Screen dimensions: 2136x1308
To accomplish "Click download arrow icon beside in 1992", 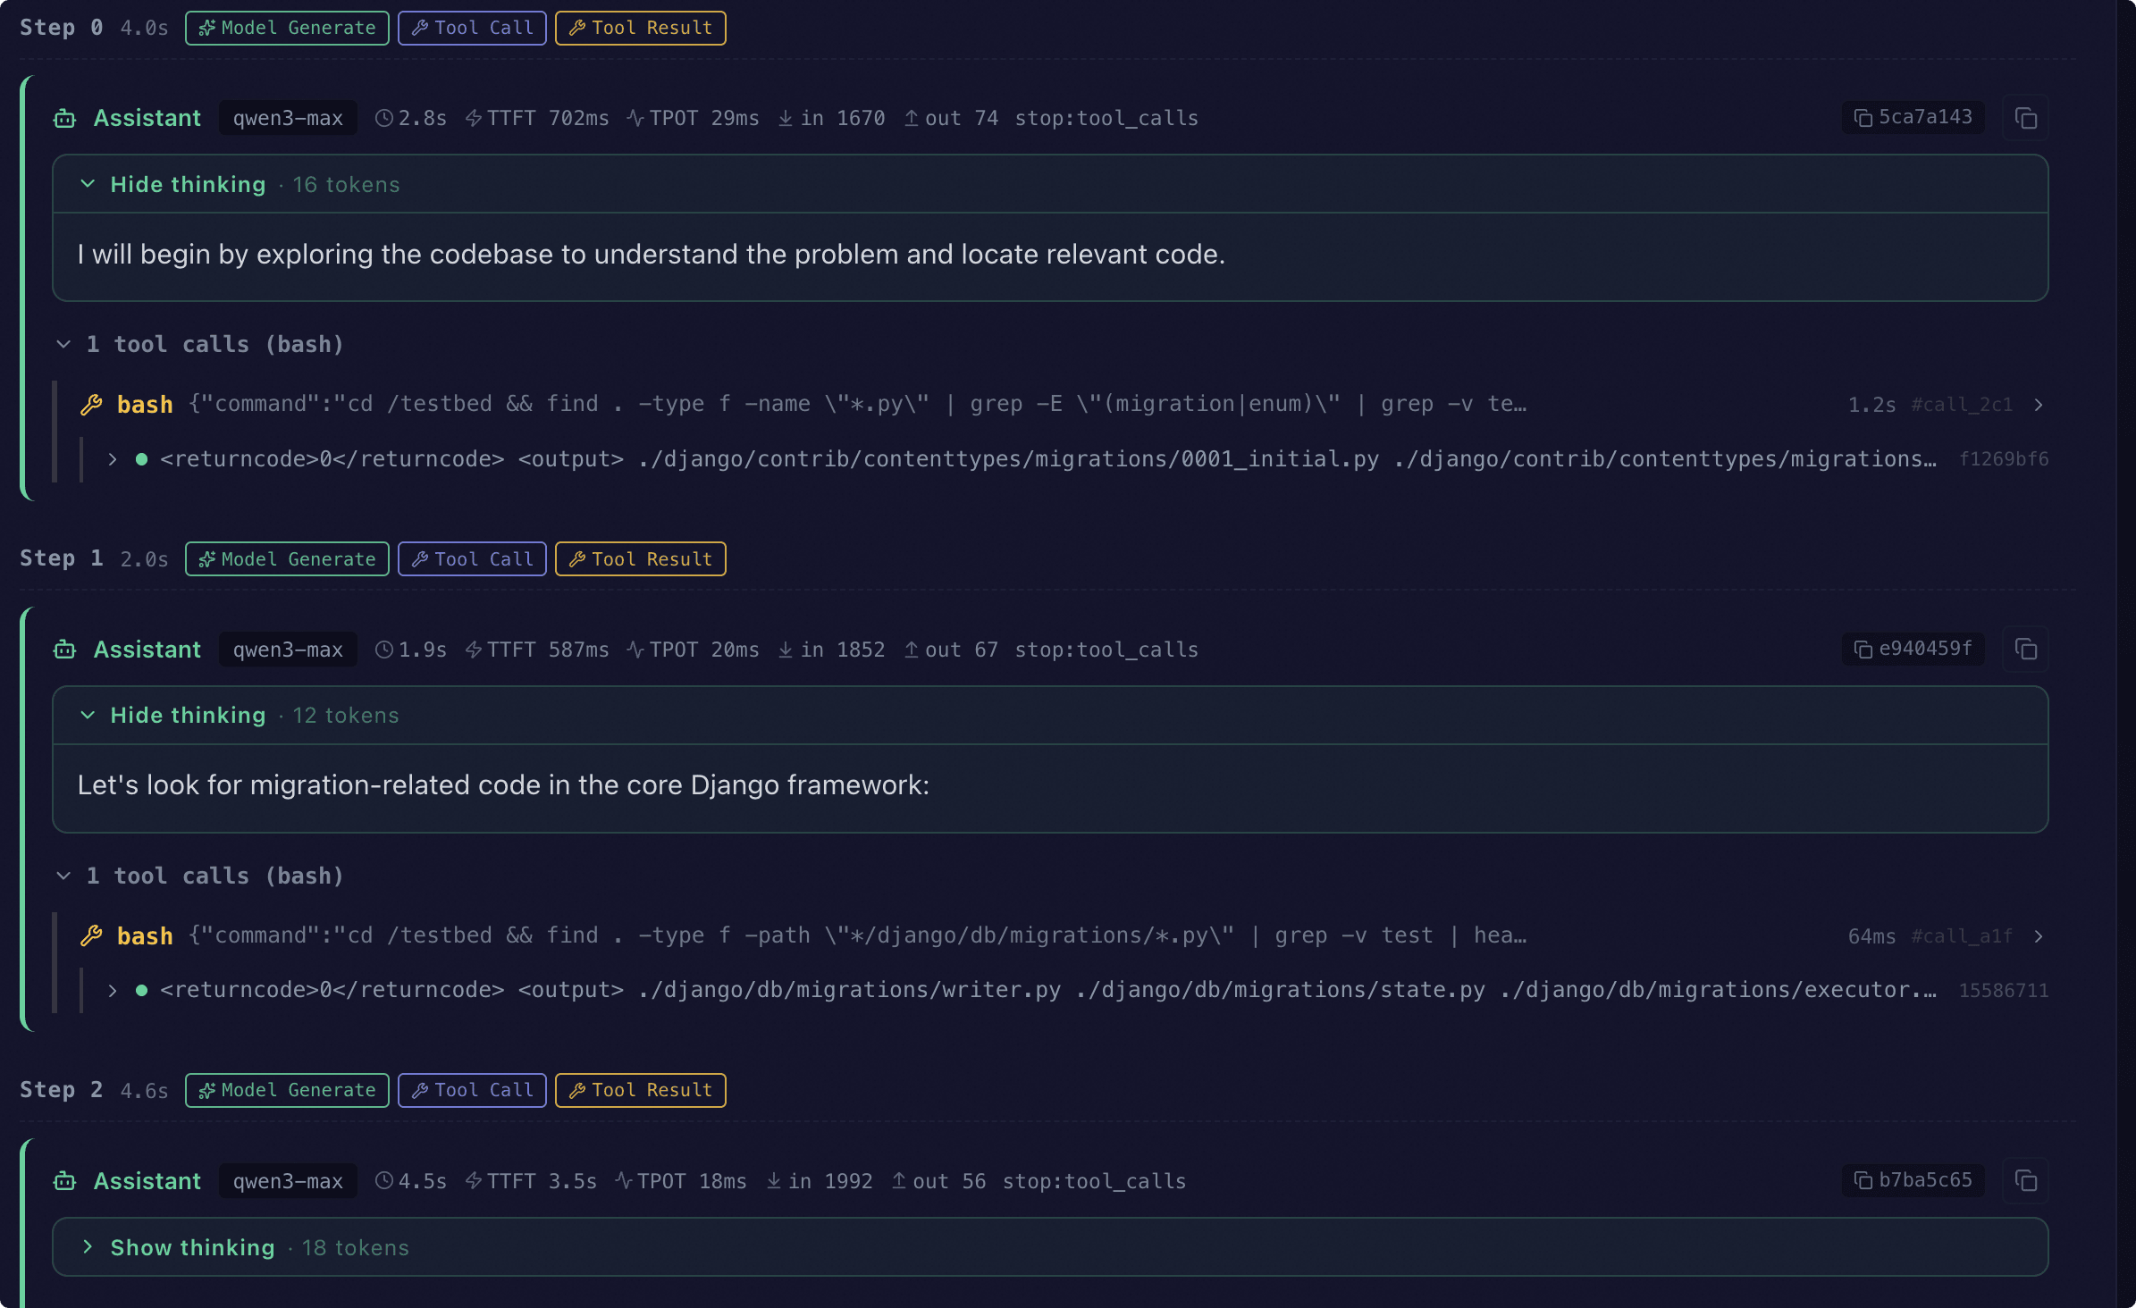I will pyautogui.click(x=774, y=1181).
